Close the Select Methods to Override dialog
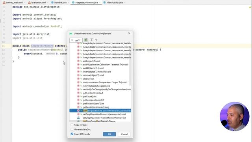 (x=129, y=34)
